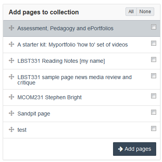Toggle checkbox for test page
The image size is (162, 162).
click(153, 129)
